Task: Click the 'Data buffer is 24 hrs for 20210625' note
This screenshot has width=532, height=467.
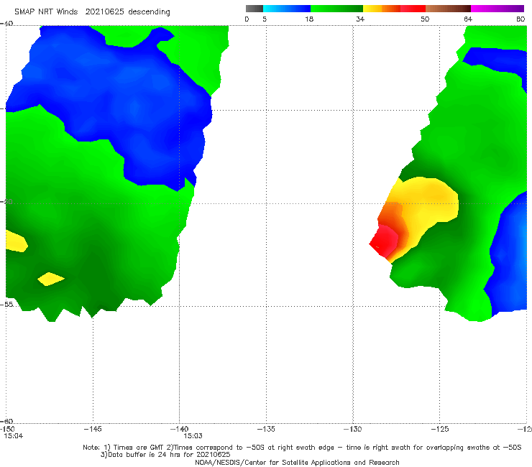Action: [165, 455]
